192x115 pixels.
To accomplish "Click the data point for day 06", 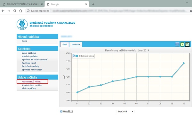I will click(136, 77).
